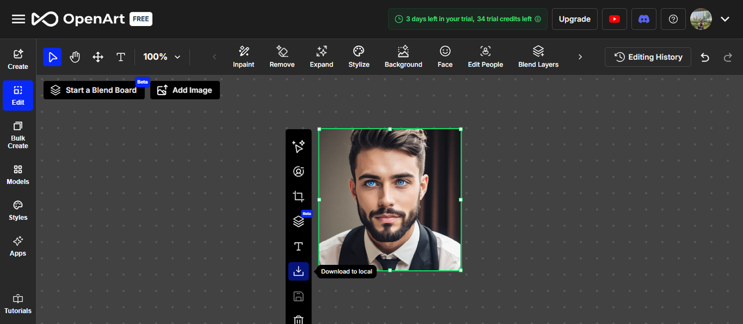Open magic select tool in floating toolbar
The image size is (743, 324).
coord(298,146)
